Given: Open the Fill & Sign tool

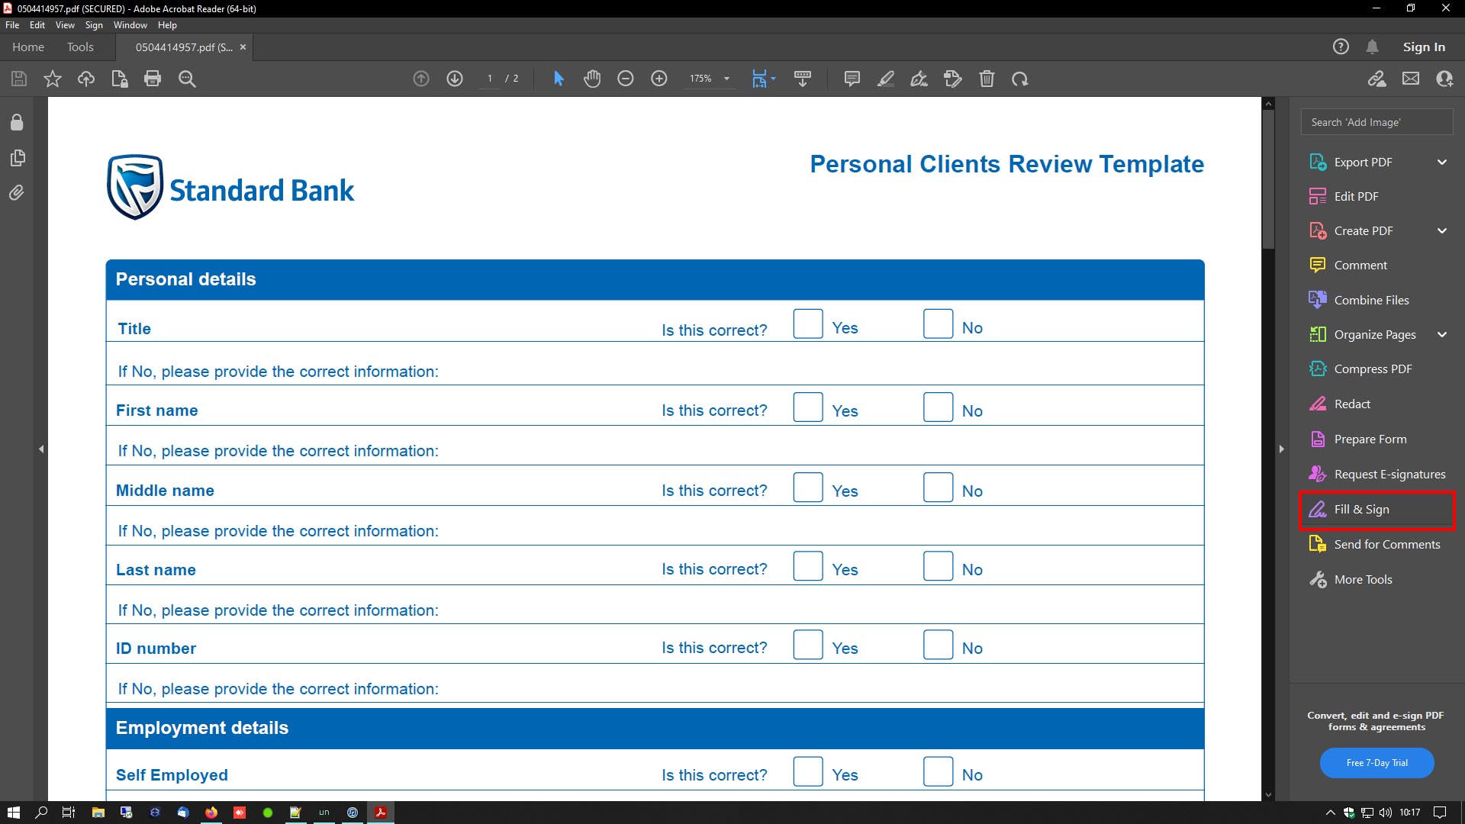Looking at the screenshot, I should (x=1361, y=509).
